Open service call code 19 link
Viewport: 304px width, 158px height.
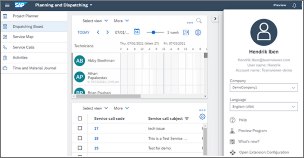click(x=96, y=148)
